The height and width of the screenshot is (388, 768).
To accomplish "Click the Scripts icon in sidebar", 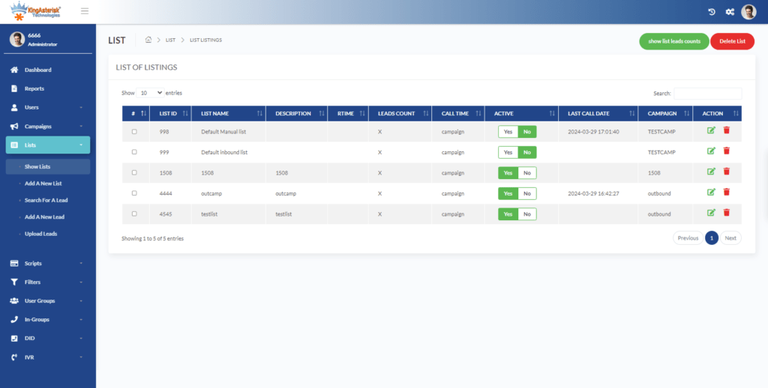I will point(14,263).
